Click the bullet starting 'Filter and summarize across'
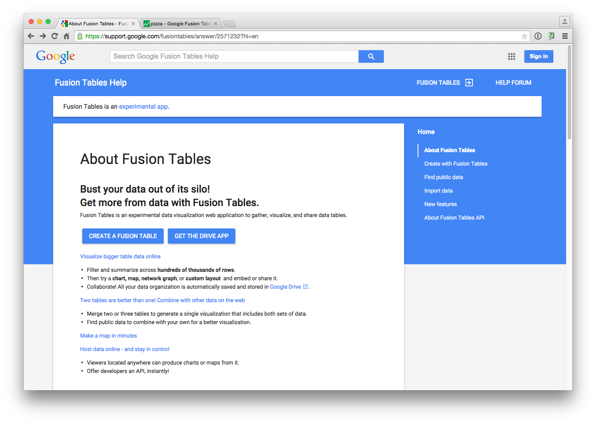Image resolution: width=596 pixels, height=424 pixels. point(161,270)
